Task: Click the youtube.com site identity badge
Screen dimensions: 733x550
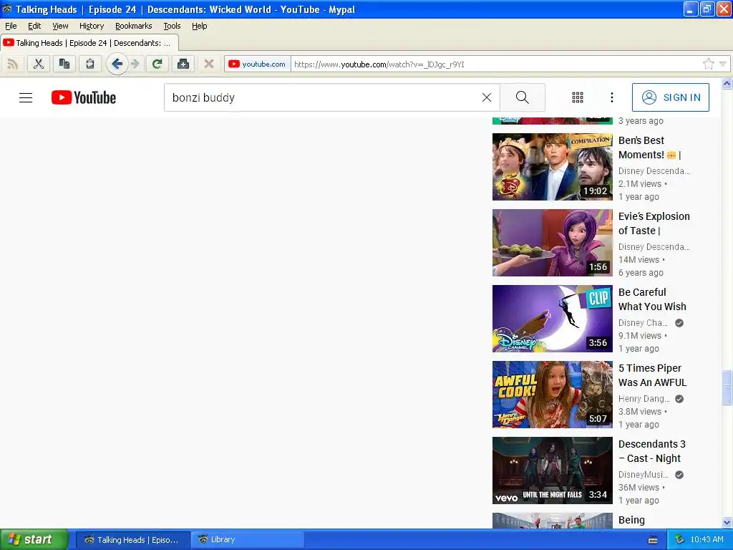Action: [257, 64]
